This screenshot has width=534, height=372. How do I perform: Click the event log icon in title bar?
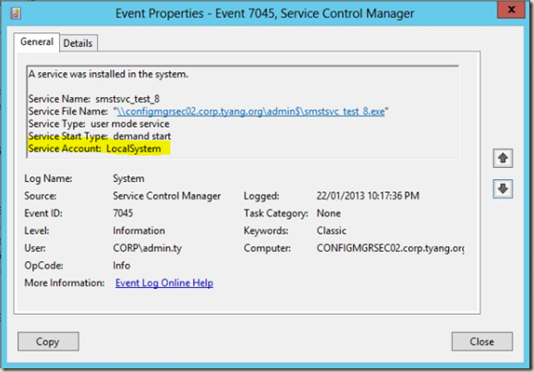click(16, 13)
